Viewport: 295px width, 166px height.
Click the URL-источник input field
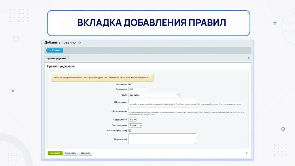click(x=163, y=101)
